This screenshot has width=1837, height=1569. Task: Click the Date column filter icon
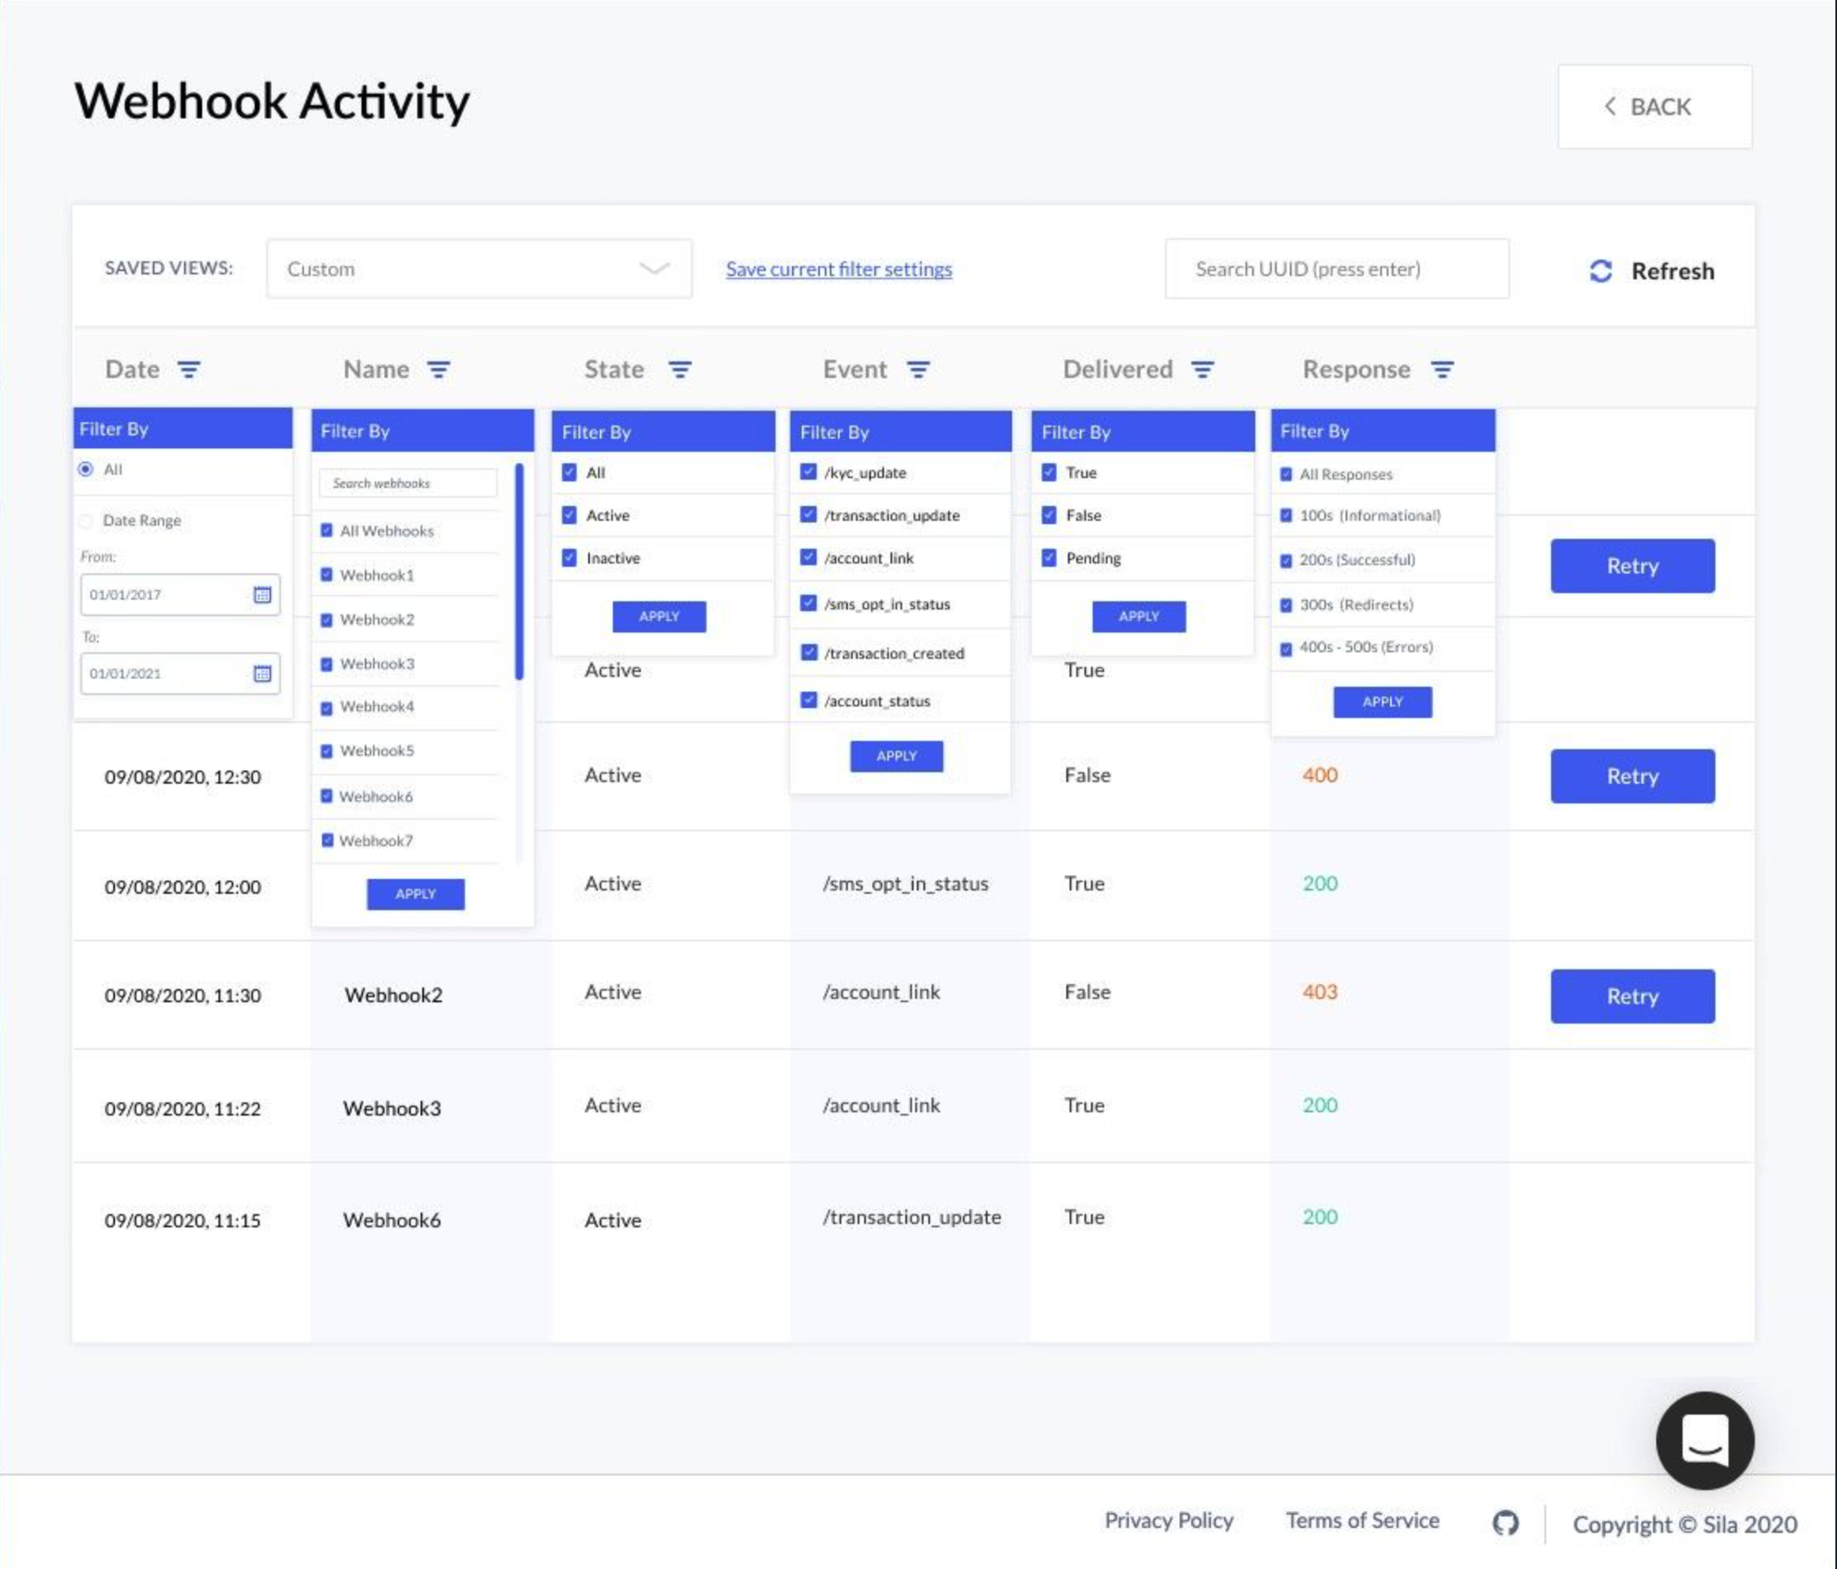(189, 370)
